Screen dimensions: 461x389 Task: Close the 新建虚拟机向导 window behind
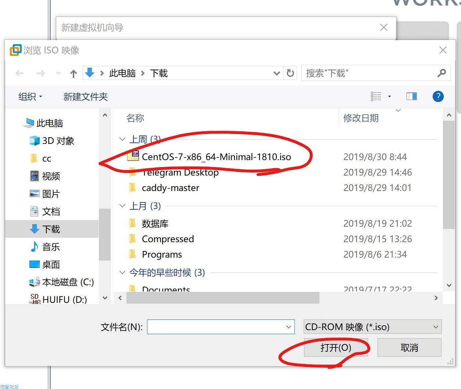pyautogui.click(x=384, y=27)
